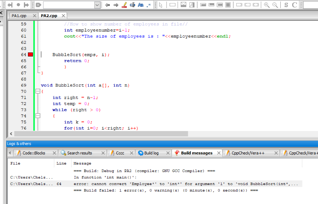Select the 'cannot convert Employee*' error row

[x=156, y=184]
